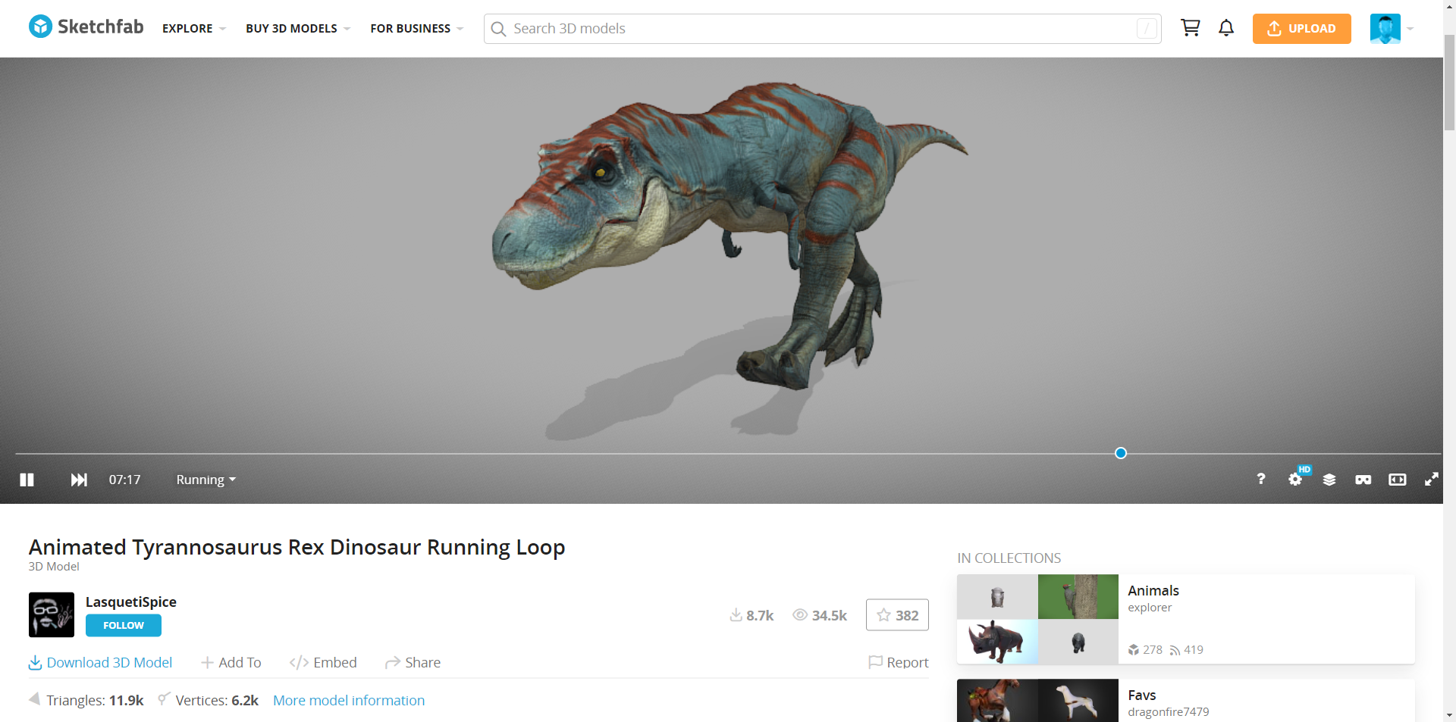The image size is (1456, 722).
Task: Open More model information link
Action: pyautogui.click(x=349, y=700)
